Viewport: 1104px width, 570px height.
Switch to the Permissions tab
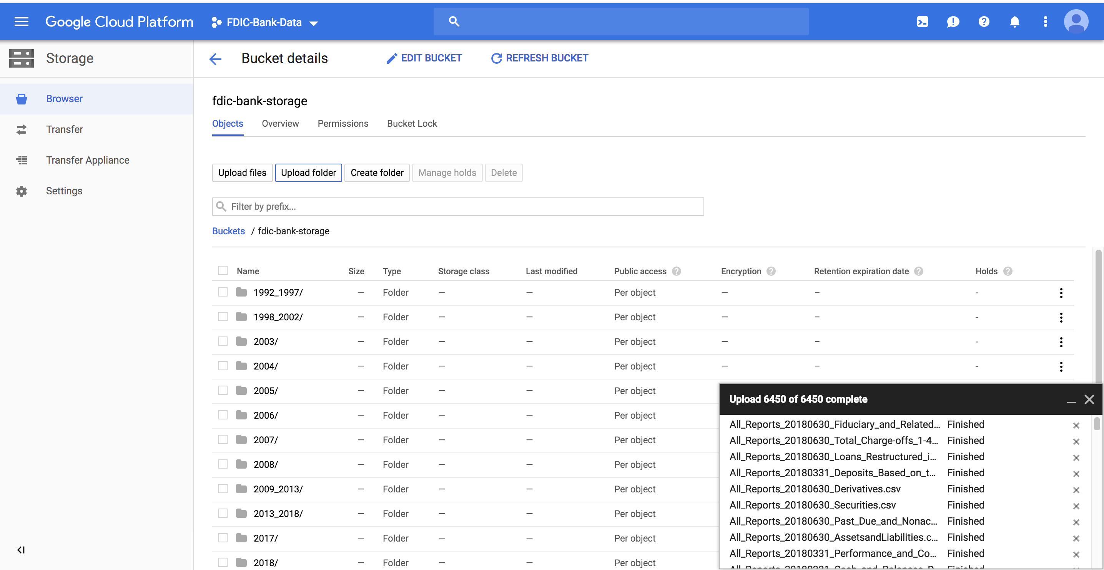tap(343, 124)
